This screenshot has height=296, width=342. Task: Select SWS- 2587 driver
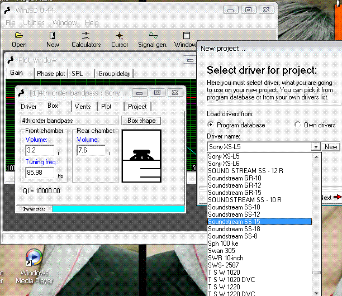coord(259,265)
